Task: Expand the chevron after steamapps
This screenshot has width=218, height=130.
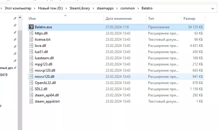Action: tap(117, 8)
